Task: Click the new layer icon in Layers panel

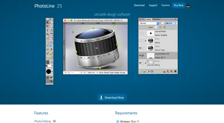Action: (141, 71)
